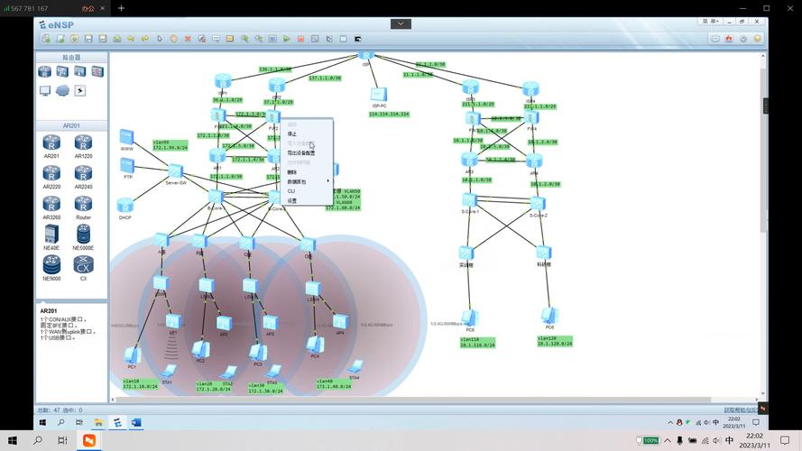The height and width of the screenshot is (451, 802).
Task: Click the Word icon in inner taskbar
Action: [136, 422]
